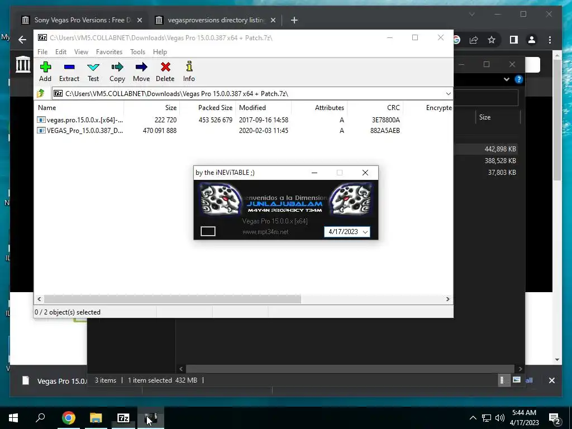The image size is (572, 429).
Task: Click the Internet Archive logo icon
Action: click(x=23, y=64)
